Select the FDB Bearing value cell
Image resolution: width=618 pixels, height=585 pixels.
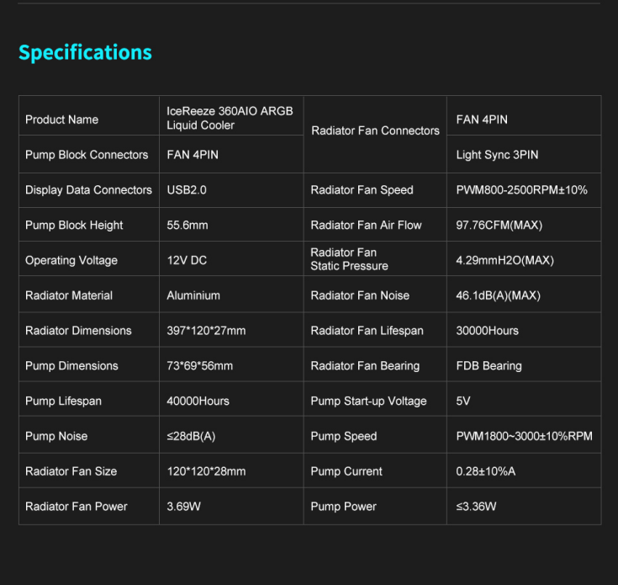[489, 366]
